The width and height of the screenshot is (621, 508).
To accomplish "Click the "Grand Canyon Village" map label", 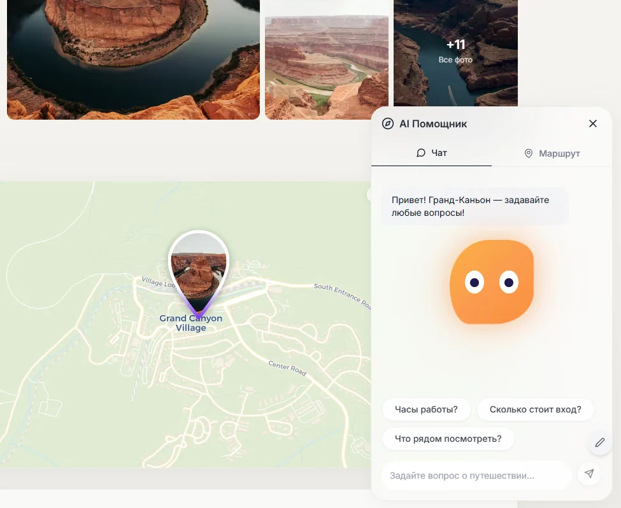I will tap(191, 323).
